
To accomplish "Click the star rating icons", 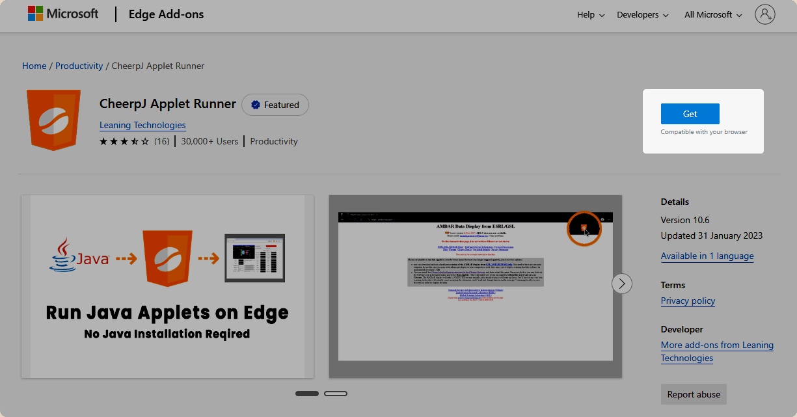I will coord(124,141).
